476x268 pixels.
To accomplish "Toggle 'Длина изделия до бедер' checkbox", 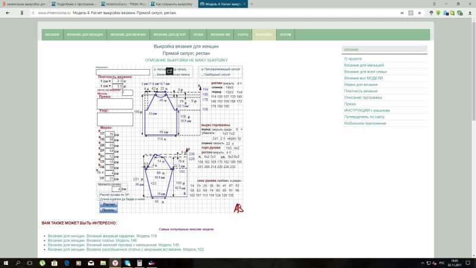I will (x=98, y=200).
